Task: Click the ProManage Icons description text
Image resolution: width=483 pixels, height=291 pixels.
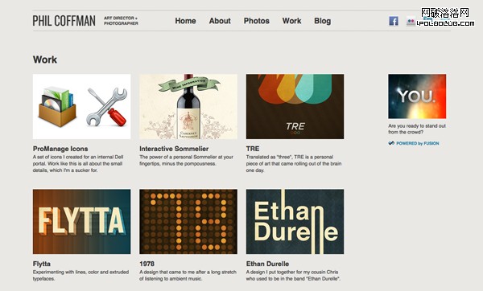Action: (x=78, y=164)
